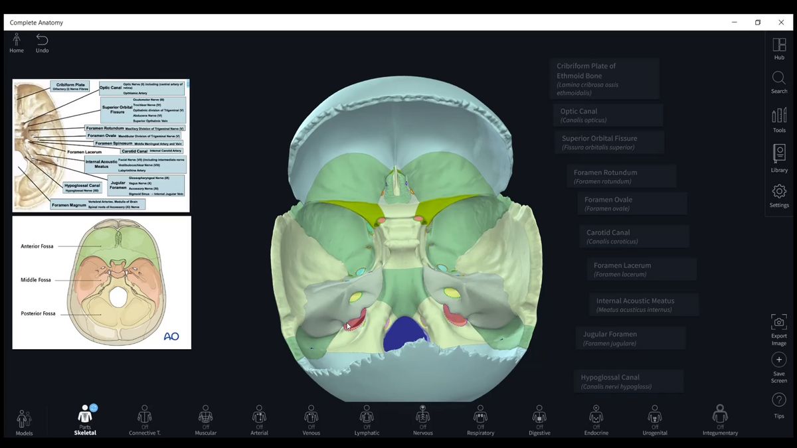Open the Search magnifier
The width and height of the screenshot is (797, 448).
click(779, 80)
